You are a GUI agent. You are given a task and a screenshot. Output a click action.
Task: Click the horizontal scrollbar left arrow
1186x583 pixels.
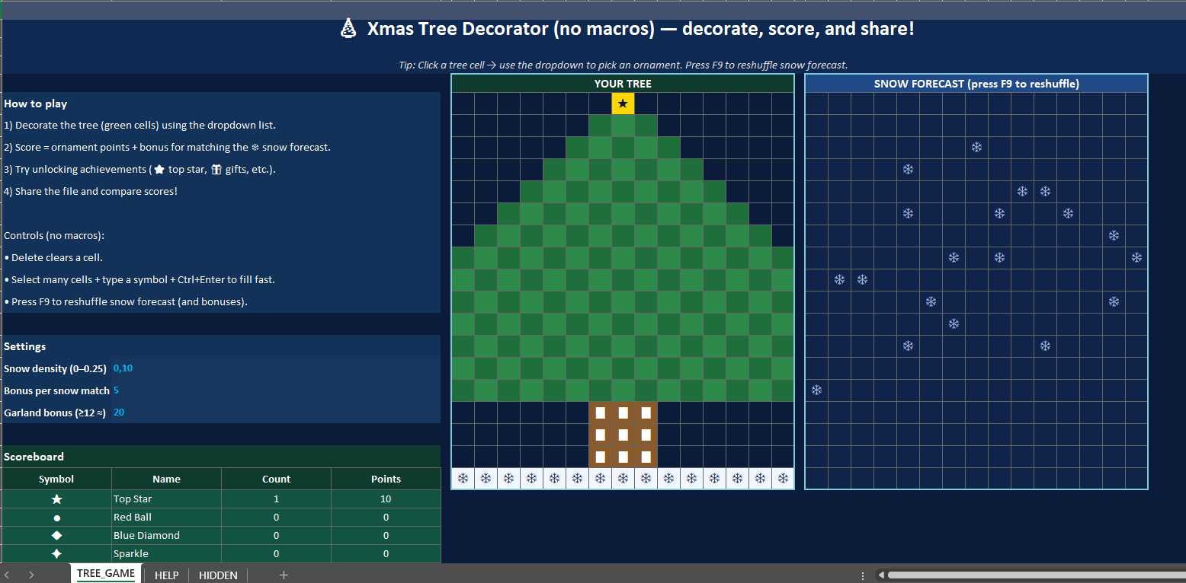880,575
